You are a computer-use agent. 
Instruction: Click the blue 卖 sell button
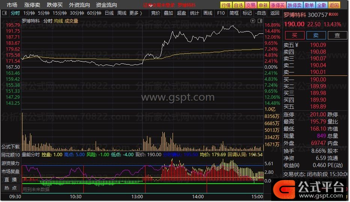click(316, 35)
